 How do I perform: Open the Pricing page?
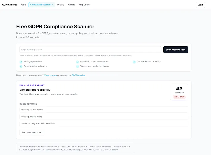[x=61, y=5]
